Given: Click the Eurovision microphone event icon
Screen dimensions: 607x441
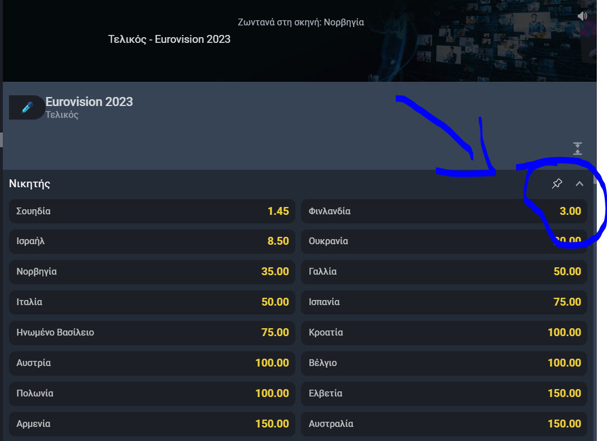Looking at the screenshot, I should click(27, 107).
